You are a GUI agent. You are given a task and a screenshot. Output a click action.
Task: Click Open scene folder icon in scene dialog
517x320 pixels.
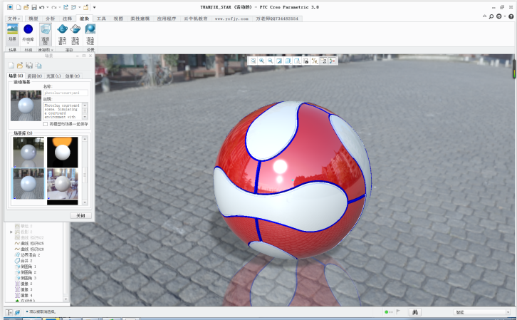[x=20, y=66]
